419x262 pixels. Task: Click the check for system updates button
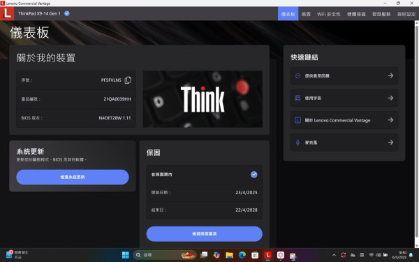[x=73, y=177]
